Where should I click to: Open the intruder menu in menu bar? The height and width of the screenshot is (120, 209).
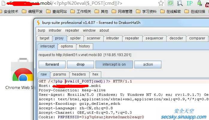click(x=55, y=30)
